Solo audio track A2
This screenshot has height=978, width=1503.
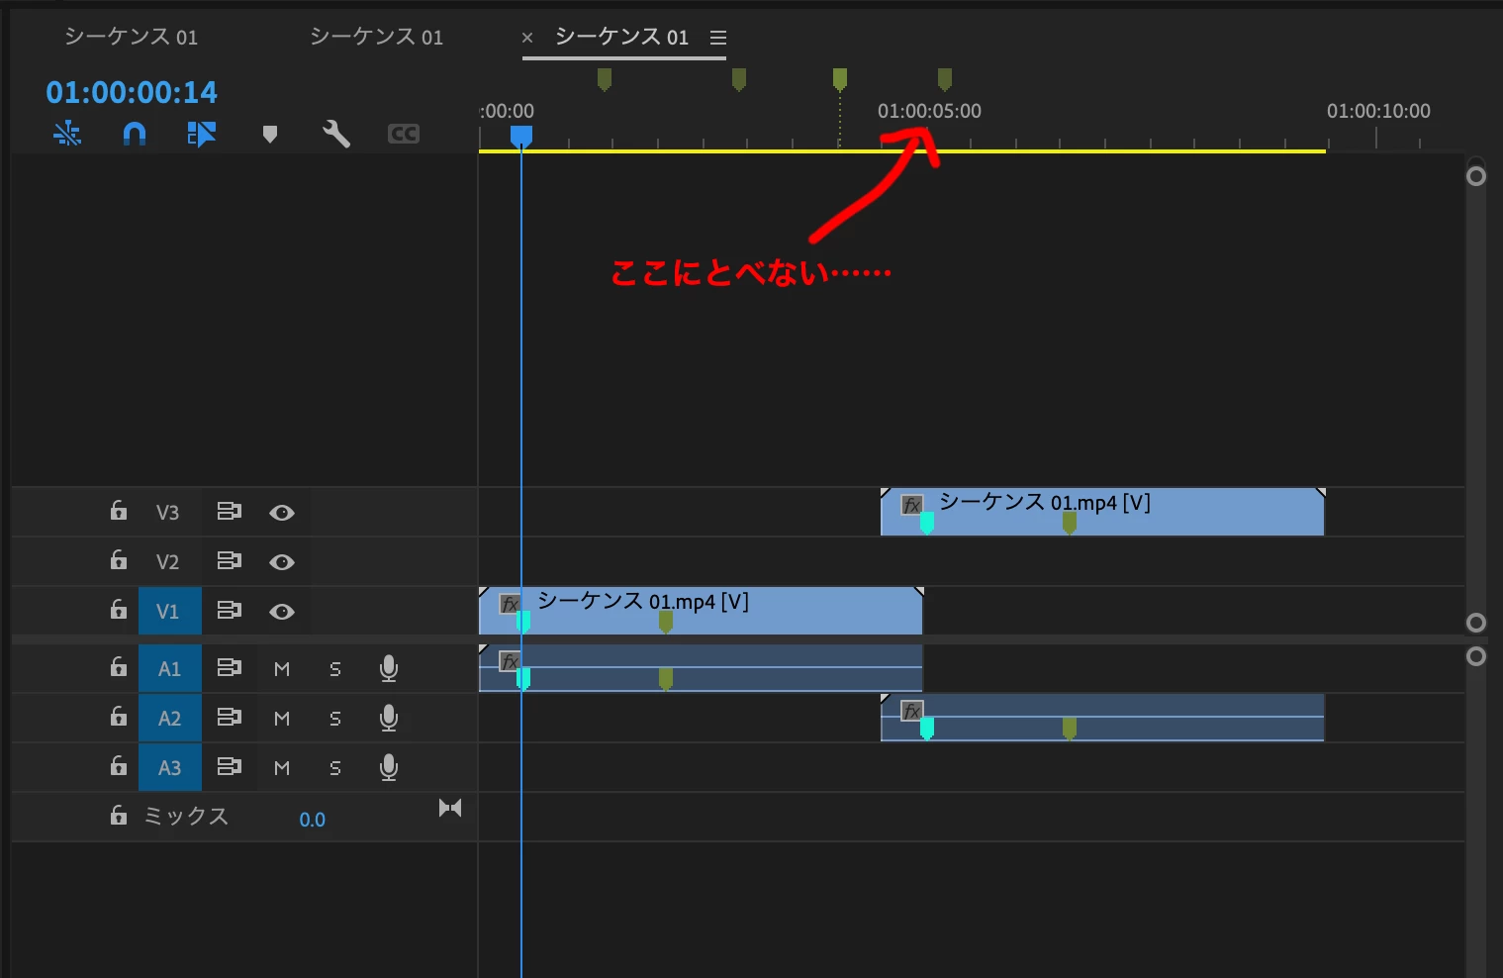point(335,719)
